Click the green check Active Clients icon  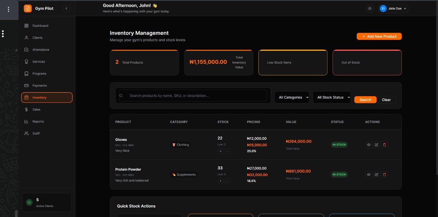pyautogui.click(x=30, y=202)
